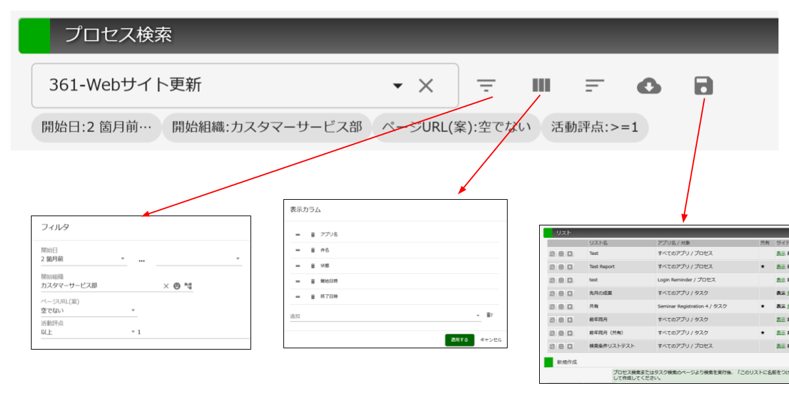Open the 2 箇月前 start date dropdown

pyautogui.click(x=123, y=259)
